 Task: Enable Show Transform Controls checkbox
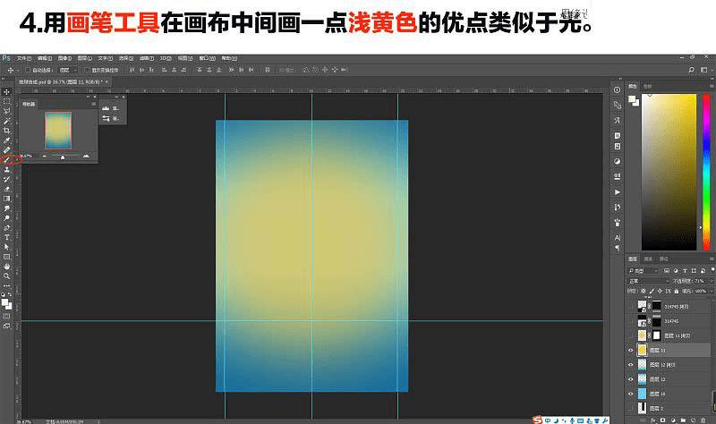coord(87,70)
